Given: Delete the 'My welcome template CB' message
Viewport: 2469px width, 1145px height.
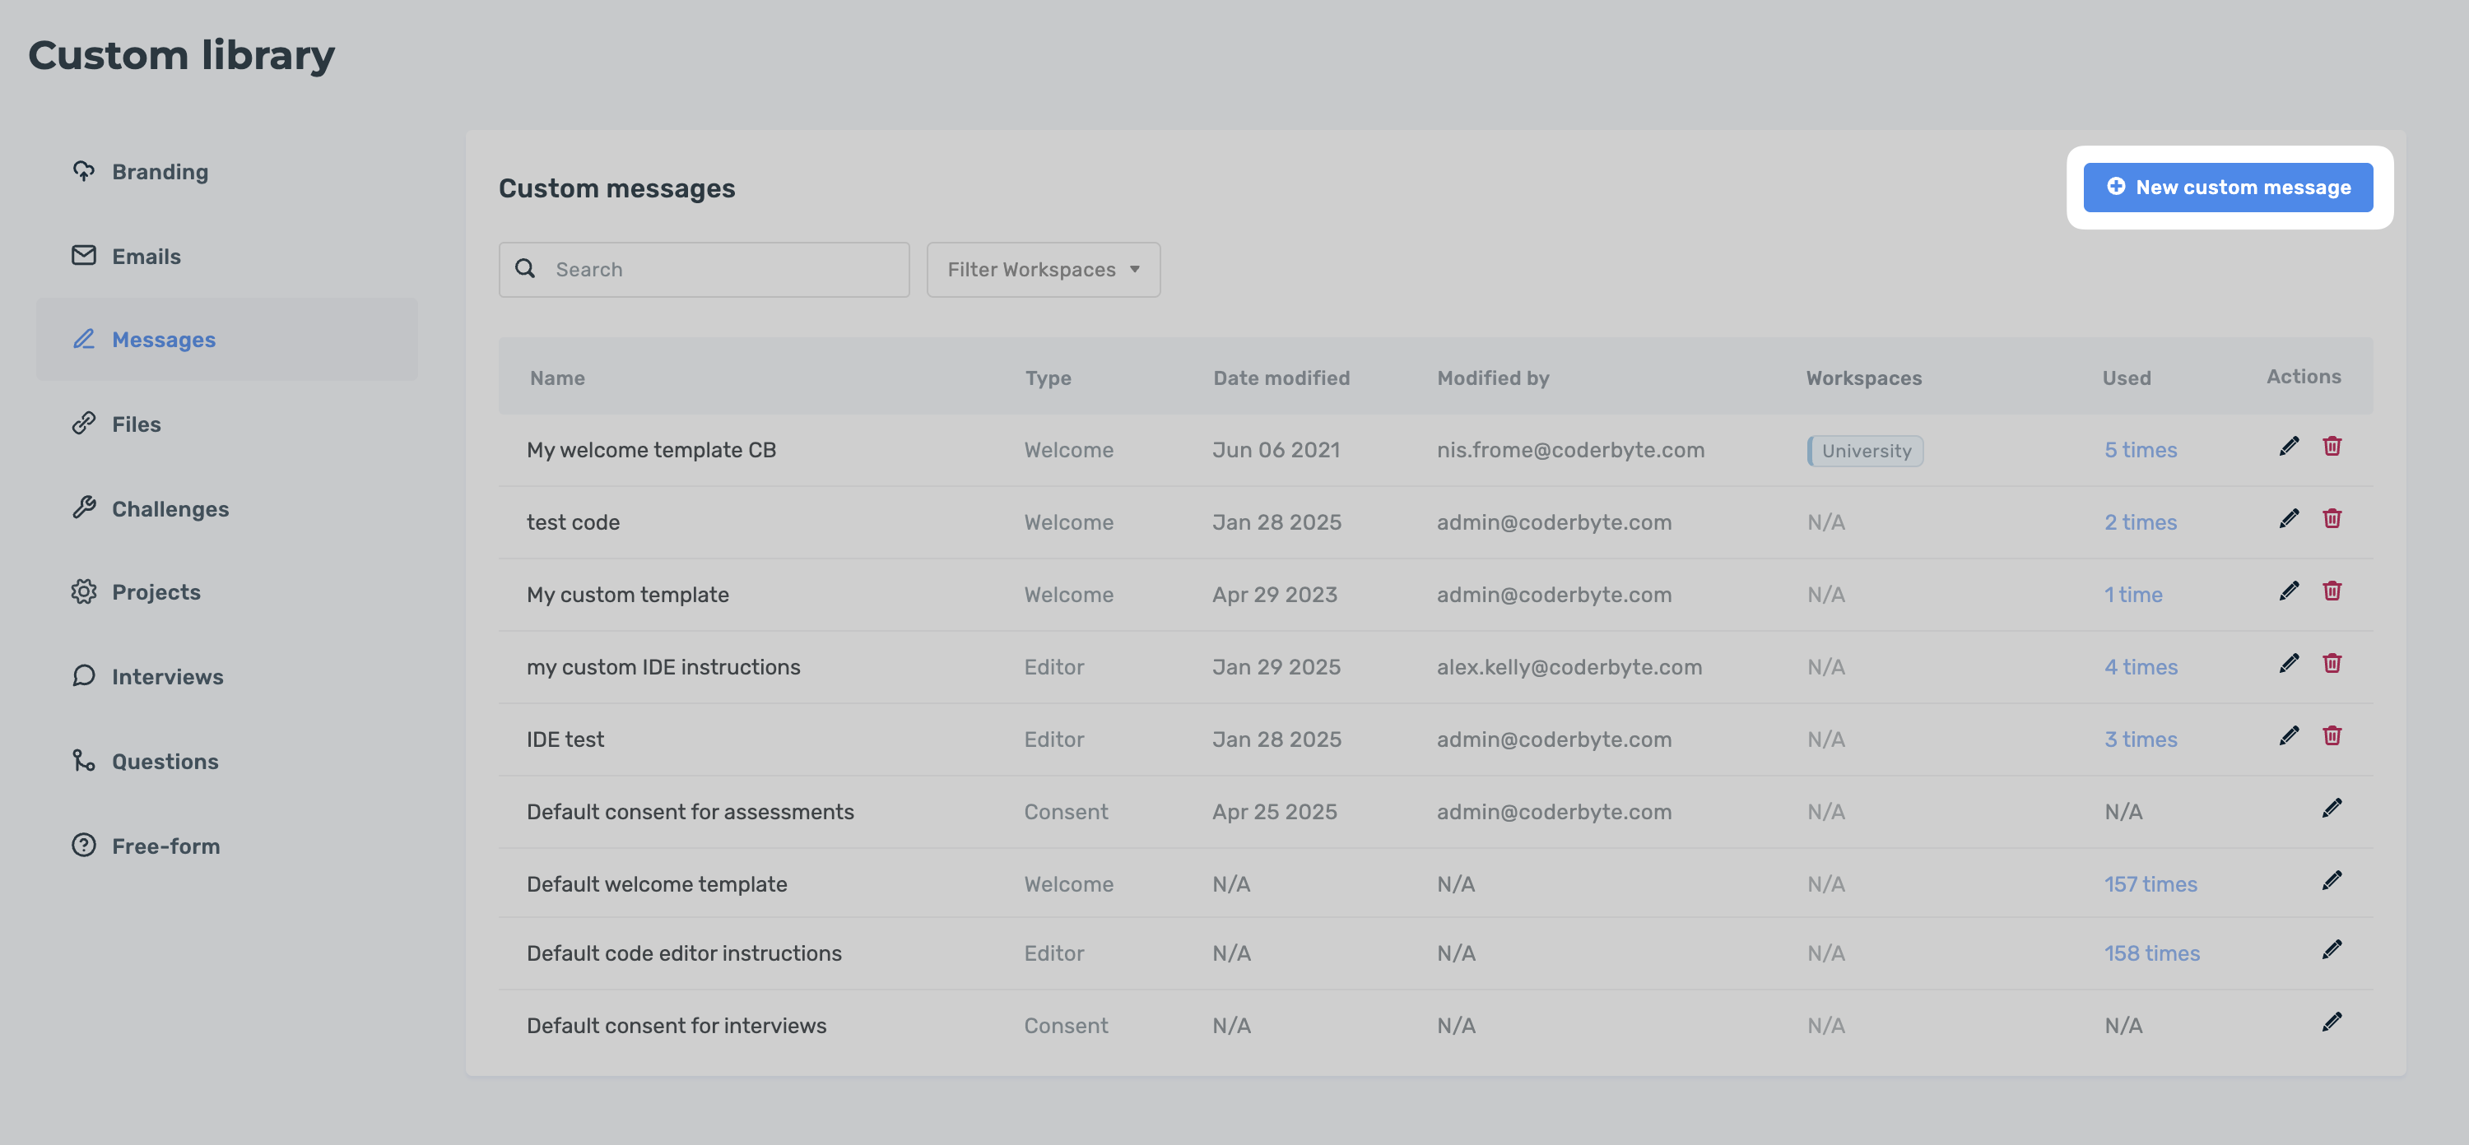Looking at the screenshot, I should 2331,447.
